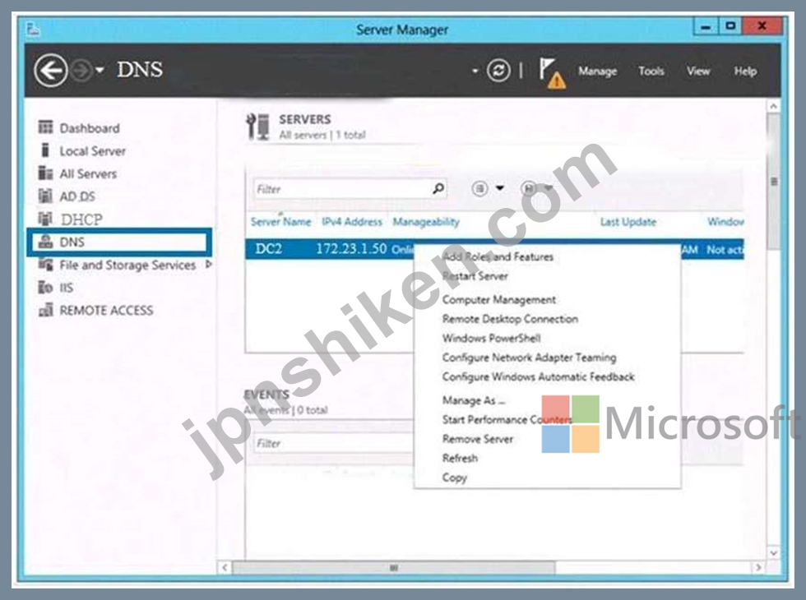Open AD DS role page
This screenshot has width=806, height=600.
tap(77, 196)
